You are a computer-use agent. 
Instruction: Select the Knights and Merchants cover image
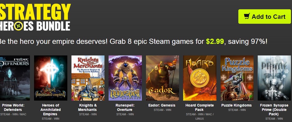88,78
